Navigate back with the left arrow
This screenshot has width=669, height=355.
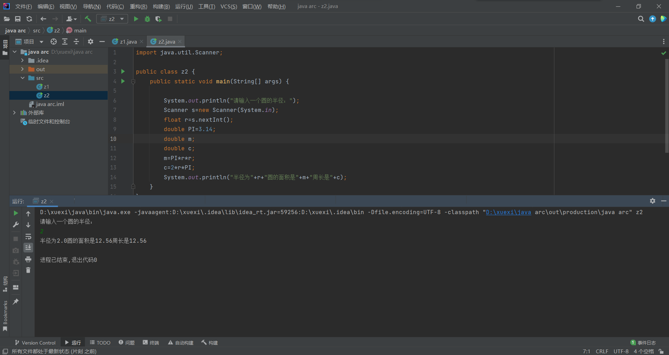point(43,19)
